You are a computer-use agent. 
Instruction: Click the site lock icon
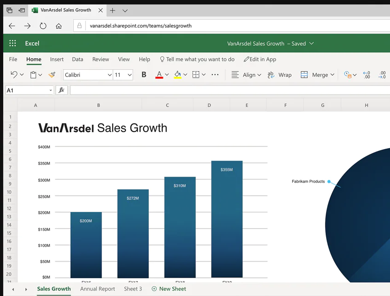(79, 26)
